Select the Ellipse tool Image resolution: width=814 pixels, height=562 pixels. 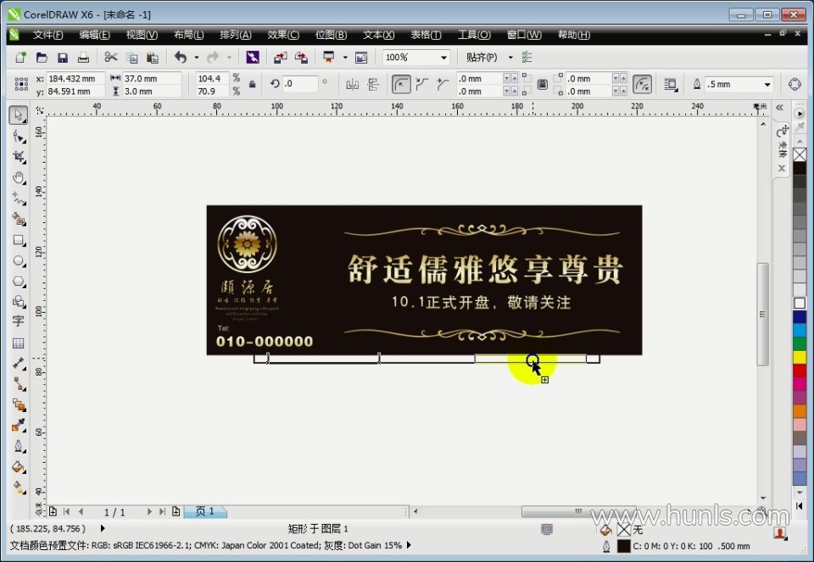pyautogui.click(x=19, y=261)
